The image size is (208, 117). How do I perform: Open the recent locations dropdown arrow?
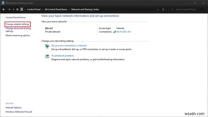[13, 9]
